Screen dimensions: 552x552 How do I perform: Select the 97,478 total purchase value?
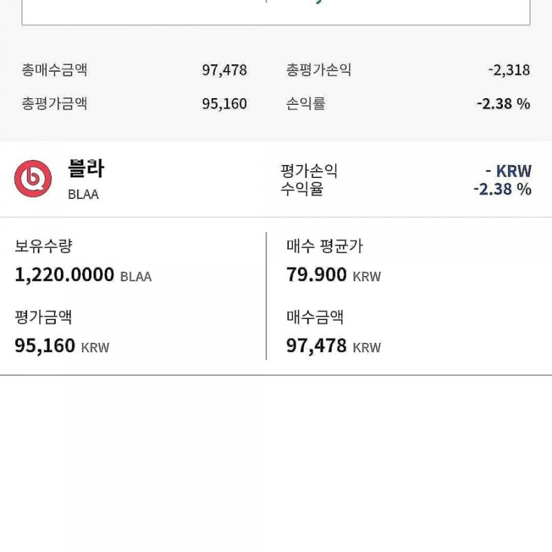coord(224,70)
